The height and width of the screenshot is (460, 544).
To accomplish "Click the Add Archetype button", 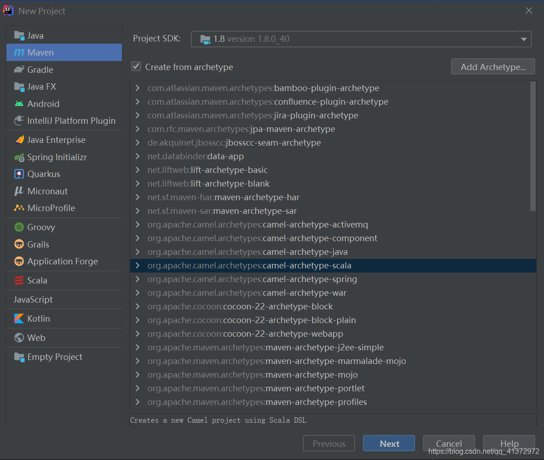I will [493, 67].
